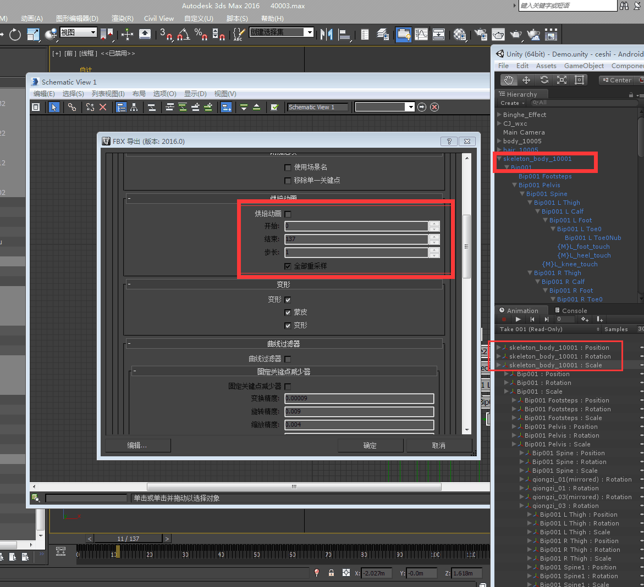Enable the 烘焙动画 checkbox

pos(288,214)
